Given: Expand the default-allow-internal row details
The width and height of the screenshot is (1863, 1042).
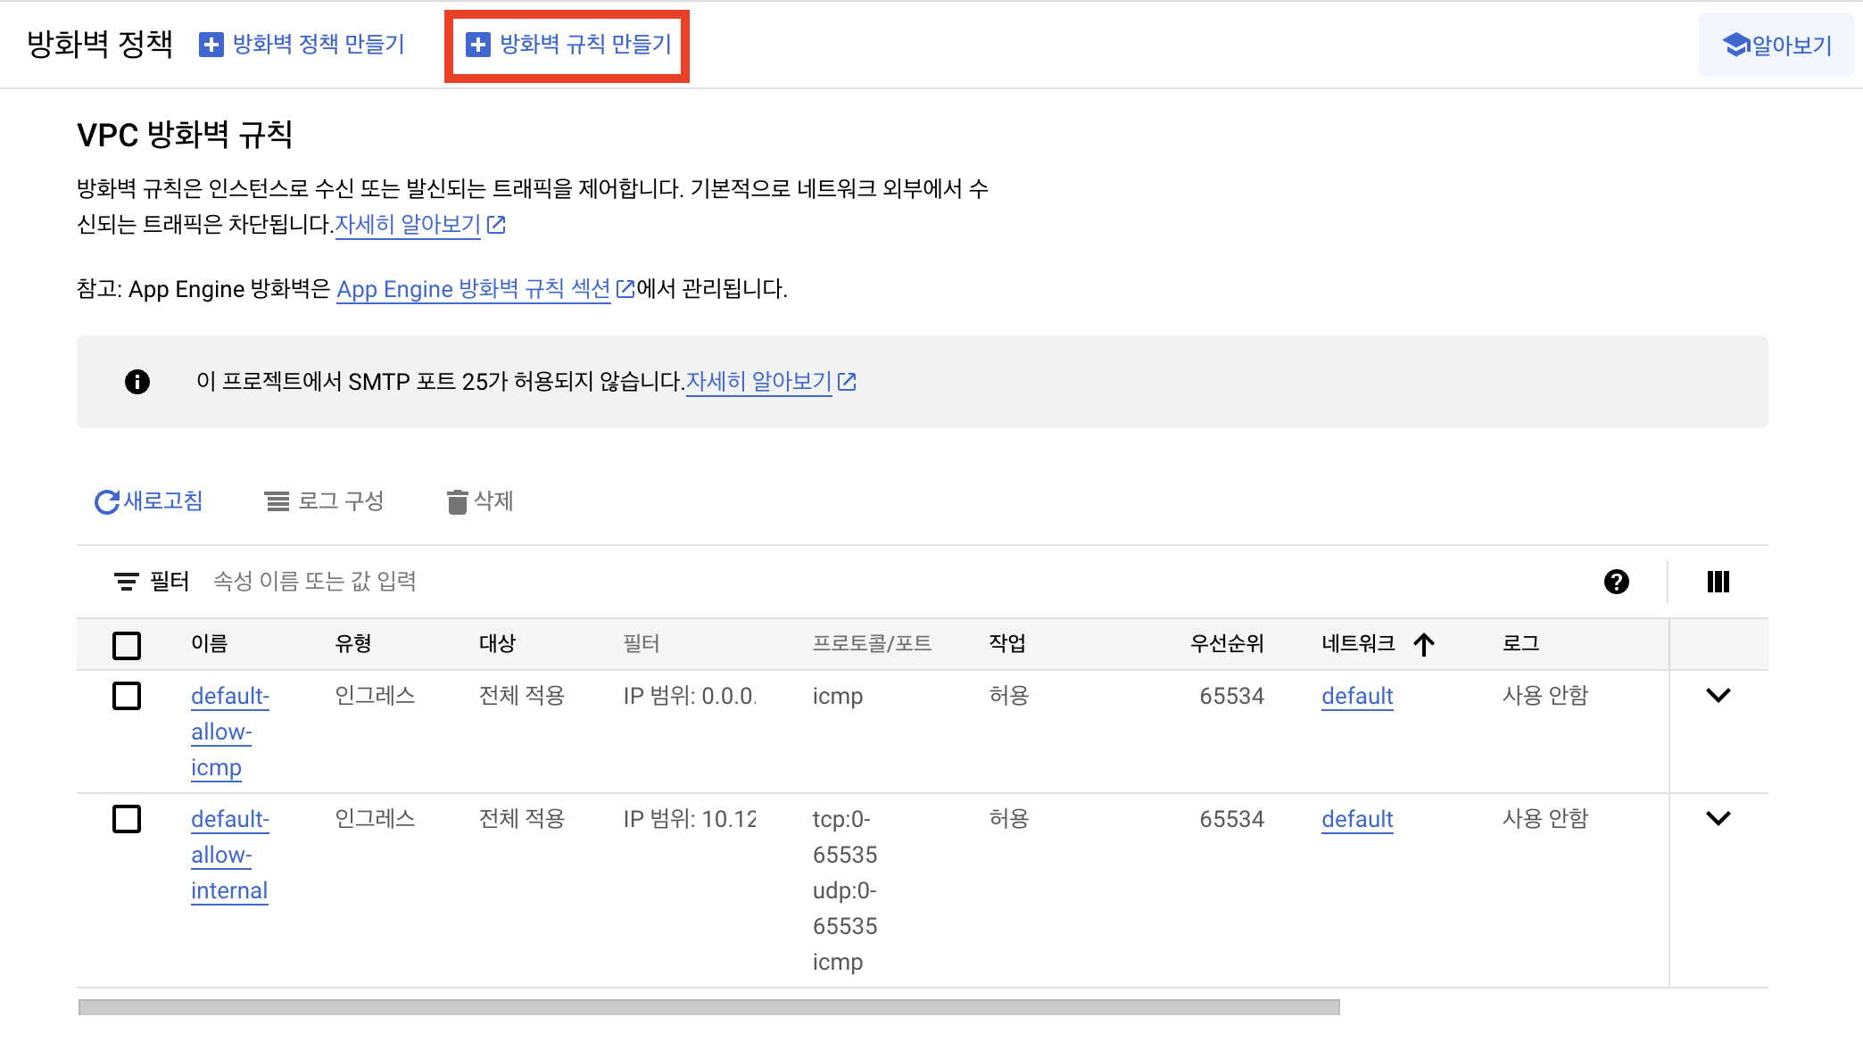Looking at the screenshot, I should coord(1718,819).
